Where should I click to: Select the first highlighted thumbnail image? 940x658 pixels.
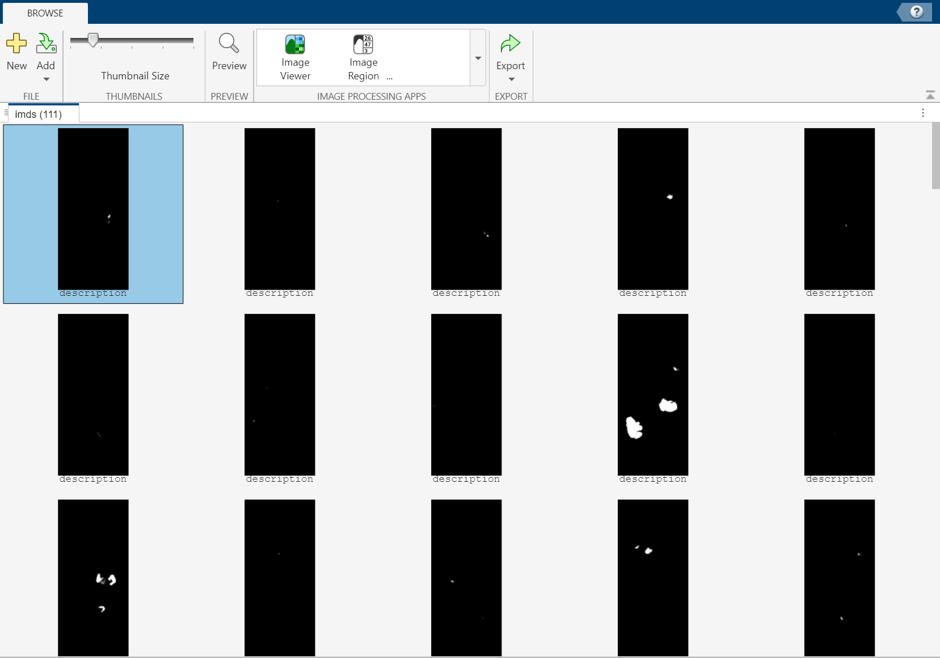tap(93, 209)
